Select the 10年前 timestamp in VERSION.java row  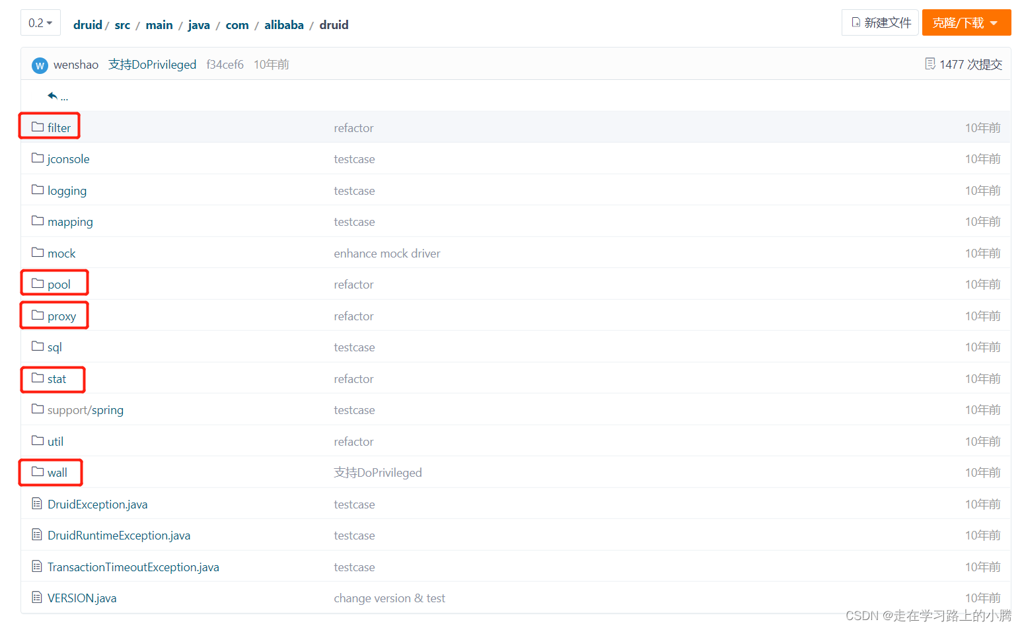coord(983,598)
